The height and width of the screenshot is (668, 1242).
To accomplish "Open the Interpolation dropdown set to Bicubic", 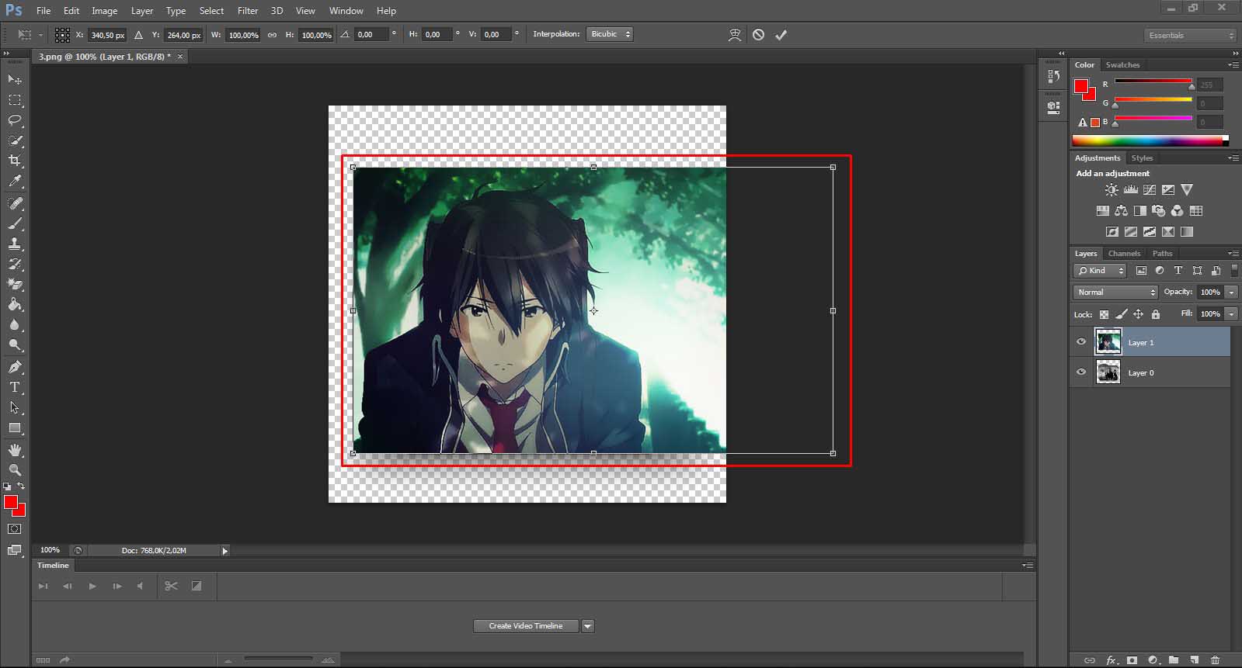I will coord(610,34).
